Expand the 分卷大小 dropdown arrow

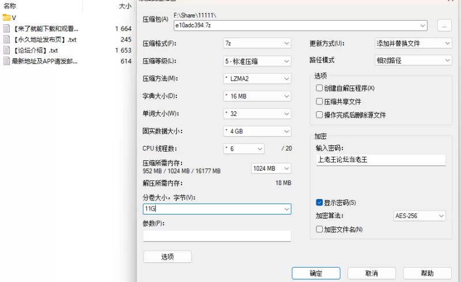click(286, 209)
